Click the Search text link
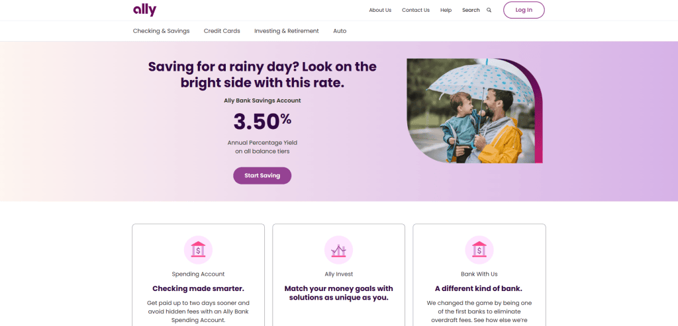This screenshot has height=326, width=678. pos(471,10)
